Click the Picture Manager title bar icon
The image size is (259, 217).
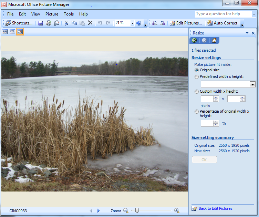point(4,4)
